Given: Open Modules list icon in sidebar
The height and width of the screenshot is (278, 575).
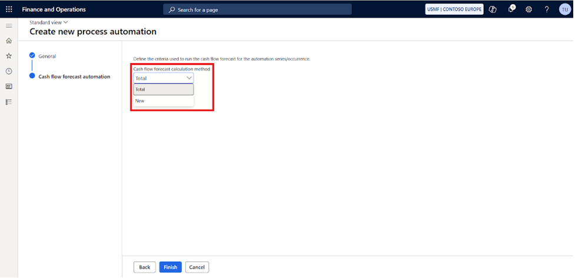Looking at the screenshot, I should click(9, 102).
